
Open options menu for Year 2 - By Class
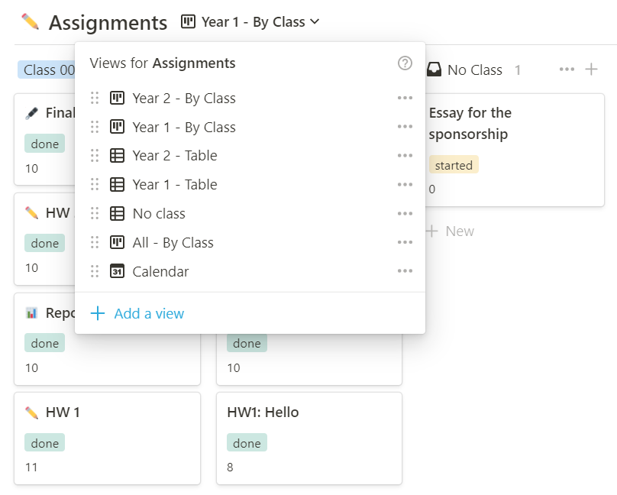click(x=405, y=98)
